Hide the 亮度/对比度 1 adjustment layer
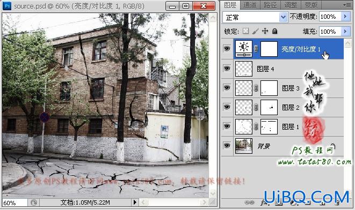This screenshot has height=210, width=355. coord(227,49)
